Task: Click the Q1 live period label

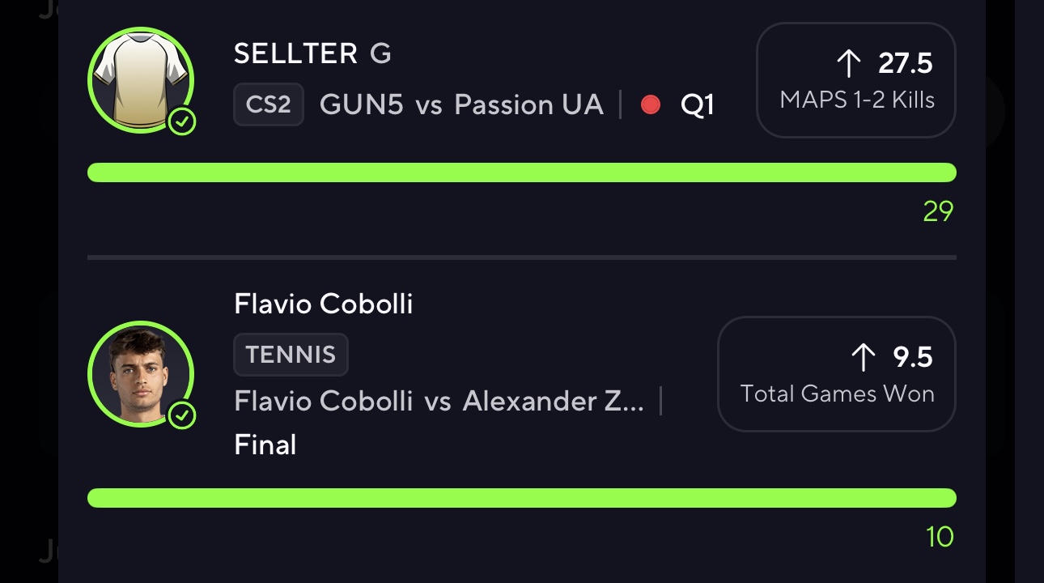Action: (697, 105)
